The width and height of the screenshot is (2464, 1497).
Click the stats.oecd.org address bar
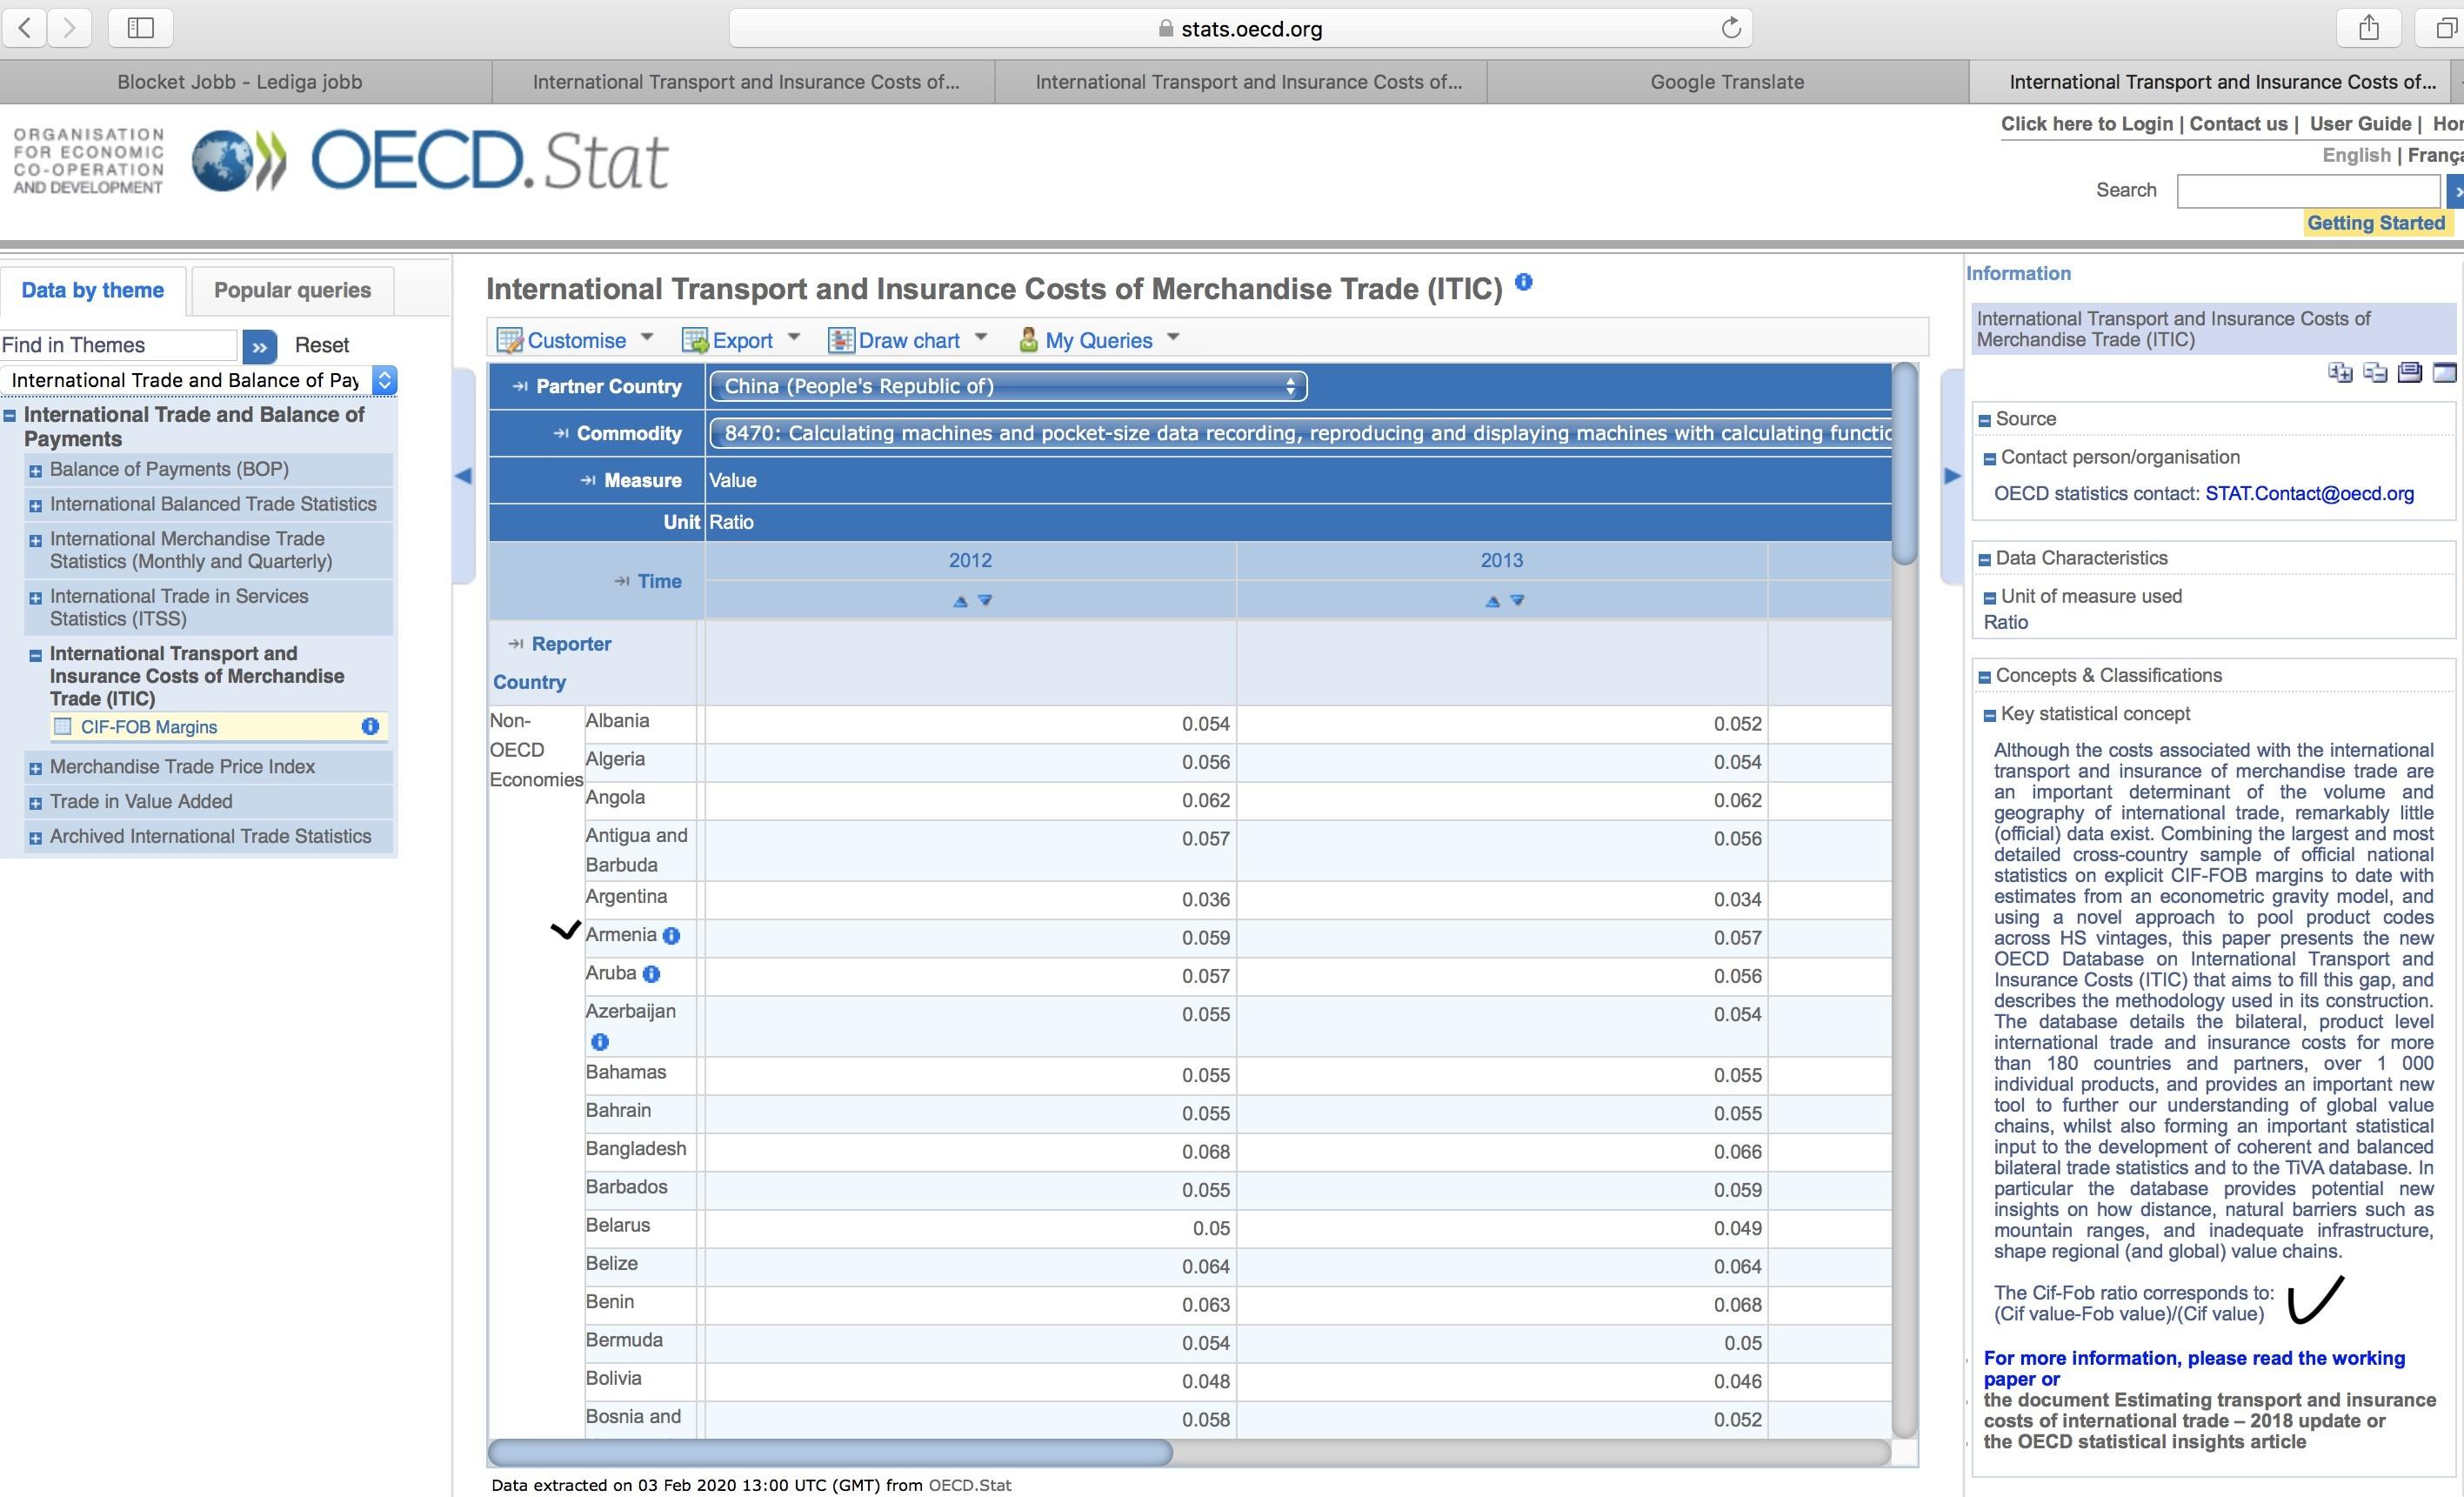click(x=1240, y=28)
